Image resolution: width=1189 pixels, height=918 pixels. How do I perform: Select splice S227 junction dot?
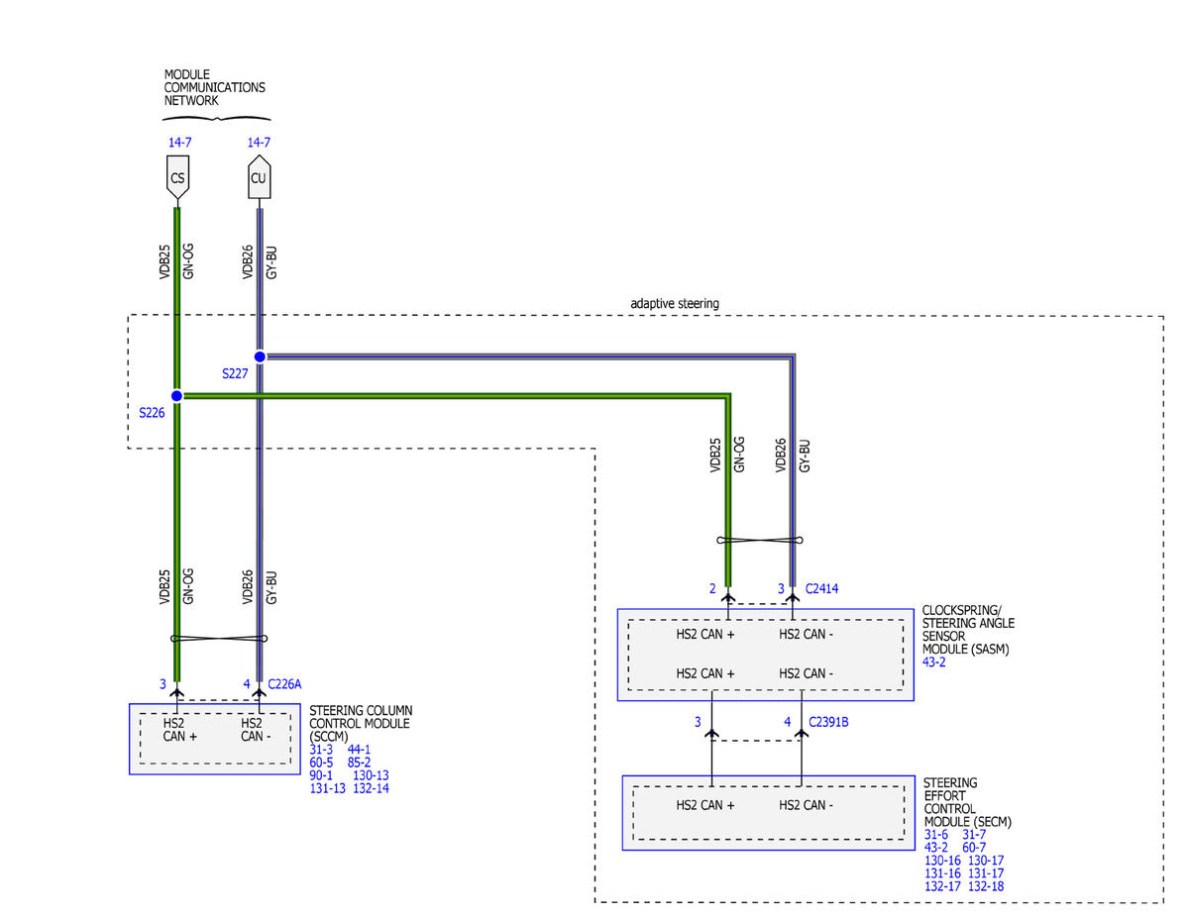click(x=260, y=357)
